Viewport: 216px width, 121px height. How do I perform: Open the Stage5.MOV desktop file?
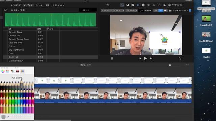pyautogui.click(x=206, y=21)
